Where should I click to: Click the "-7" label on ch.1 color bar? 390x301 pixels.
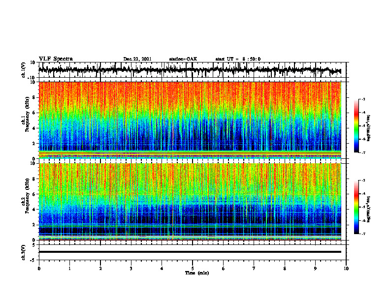363,152
